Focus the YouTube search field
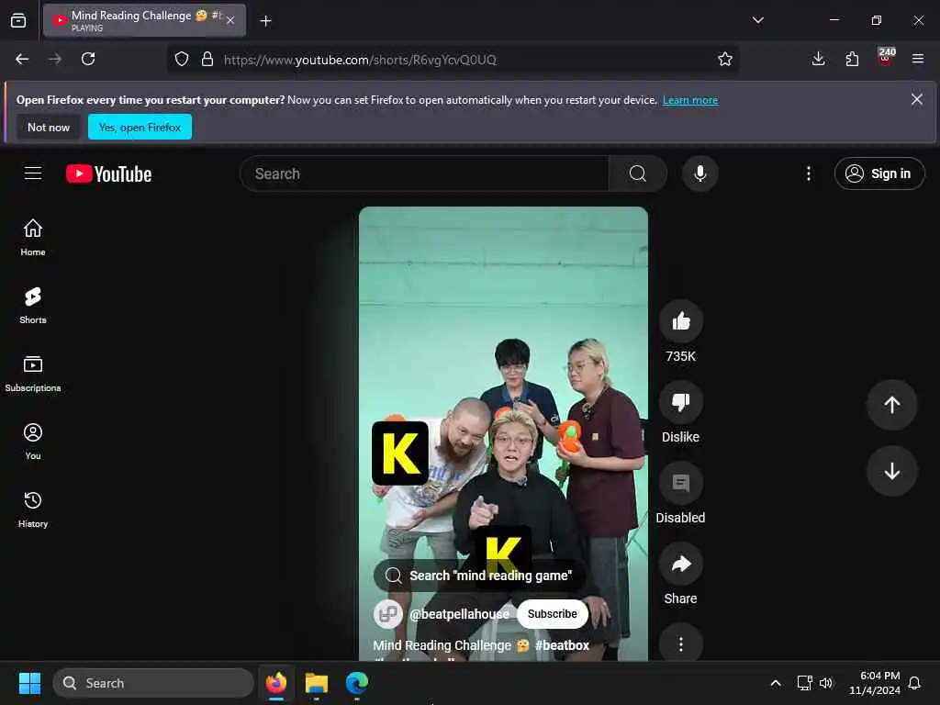Screen dimensions: 940x705 tap(424, 173)
